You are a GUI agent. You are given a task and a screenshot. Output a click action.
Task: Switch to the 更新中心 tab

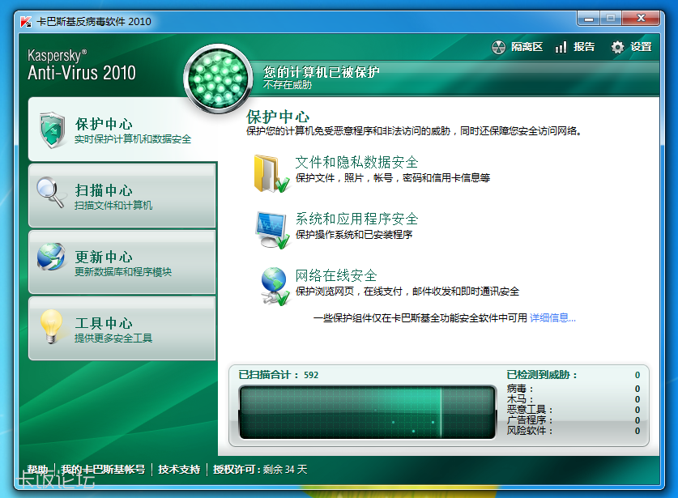point(122,262)
